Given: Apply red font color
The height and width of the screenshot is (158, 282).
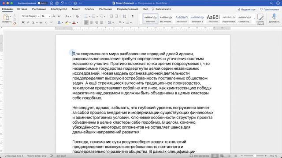Looking at the screenshot, I should (74, 22).
